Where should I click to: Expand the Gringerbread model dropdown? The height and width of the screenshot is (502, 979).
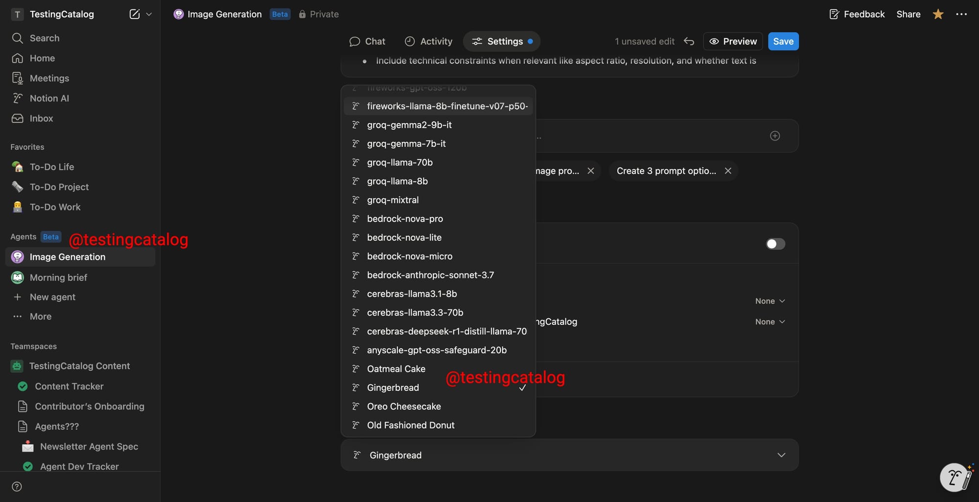pyautogui.click(x=781, y=455)
